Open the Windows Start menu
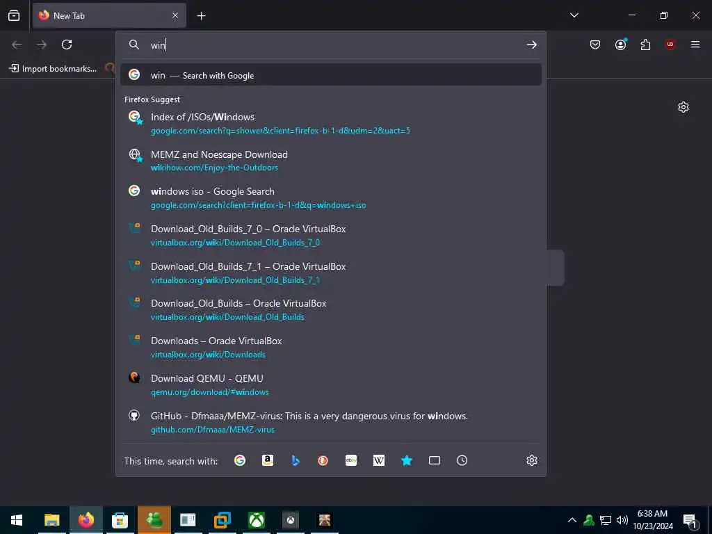 coord(17,520)
